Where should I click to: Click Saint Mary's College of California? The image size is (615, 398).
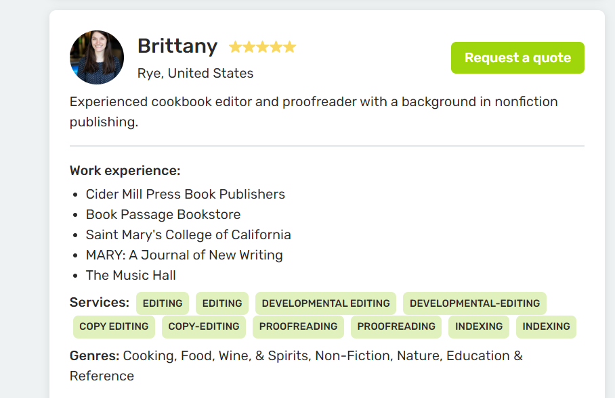pos(188,234)
